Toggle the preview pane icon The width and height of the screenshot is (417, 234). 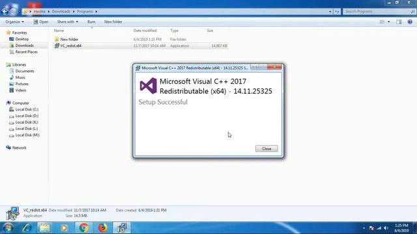pyautogui.click(x=399, y=21)
